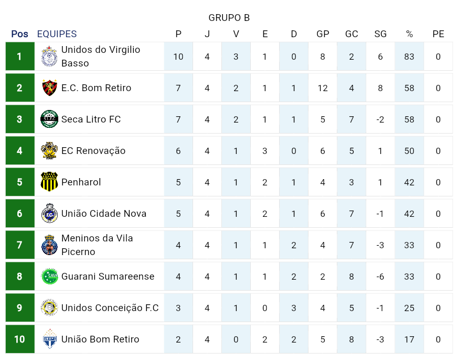
Task: Open the E.C. Bom Retiro team name
Action: 96,88
